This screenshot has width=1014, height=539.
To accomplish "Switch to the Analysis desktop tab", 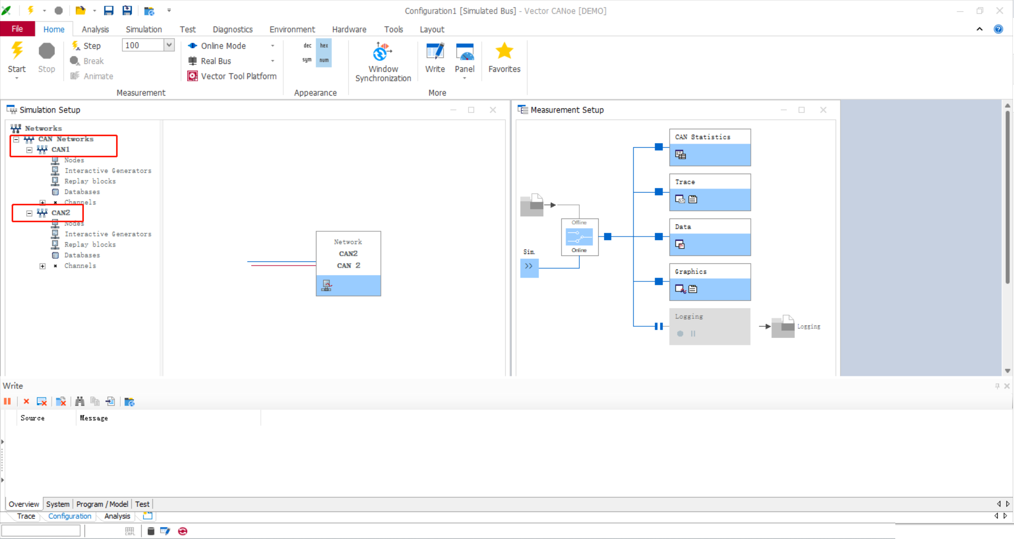I will pyautogui.click(x=117, y=516).
